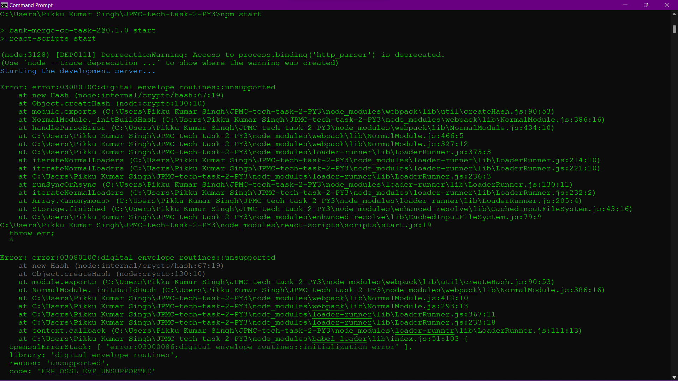This screenshot has width=678, height=381.
Task: Click the Command Prompt title bar icon
Action: tap(4, 5)
